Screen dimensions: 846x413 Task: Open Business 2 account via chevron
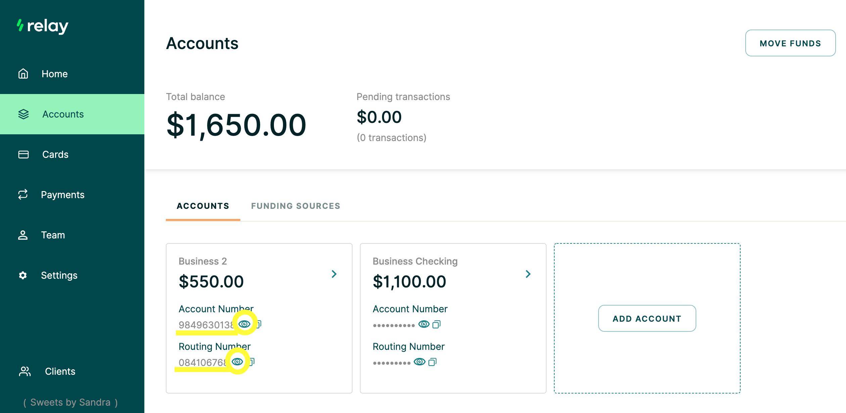(x=334, y=274)
